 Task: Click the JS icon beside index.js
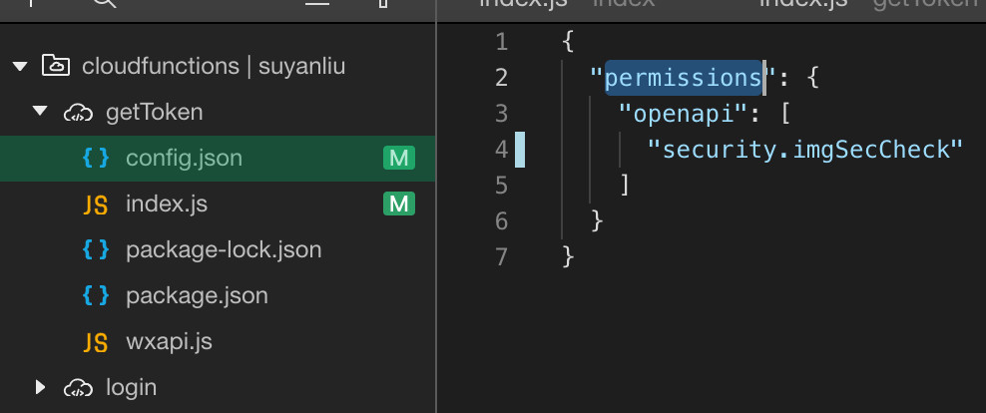click(x=96, y=205)
